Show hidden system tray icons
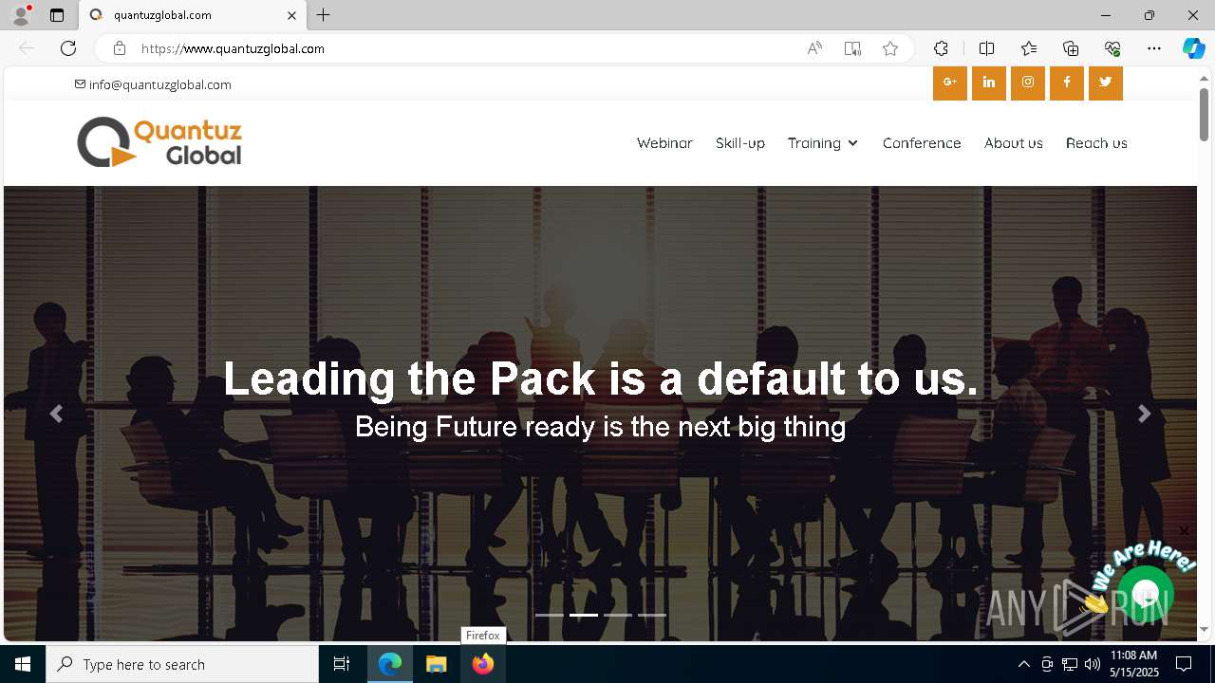 [x=1023, y=664]
